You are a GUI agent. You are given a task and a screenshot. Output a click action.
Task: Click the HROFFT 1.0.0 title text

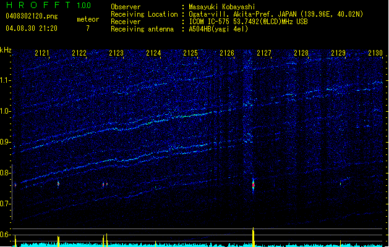(49, 5)
